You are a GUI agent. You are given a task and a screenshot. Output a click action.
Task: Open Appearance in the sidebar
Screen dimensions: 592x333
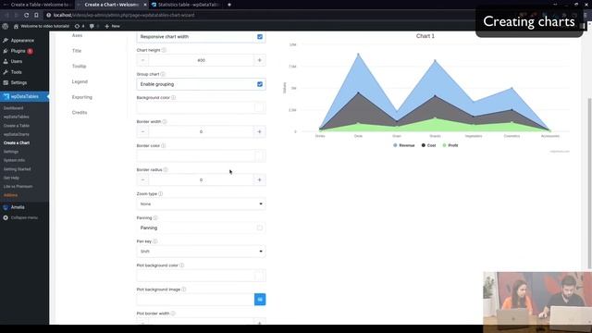click(x=22, y=41)
